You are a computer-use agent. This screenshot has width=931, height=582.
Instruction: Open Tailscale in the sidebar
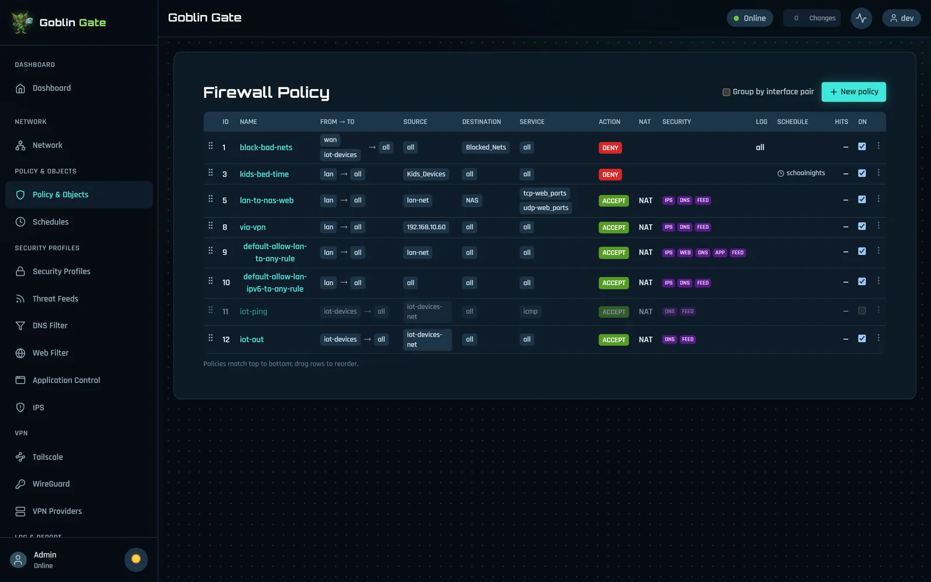coord(79,457)
